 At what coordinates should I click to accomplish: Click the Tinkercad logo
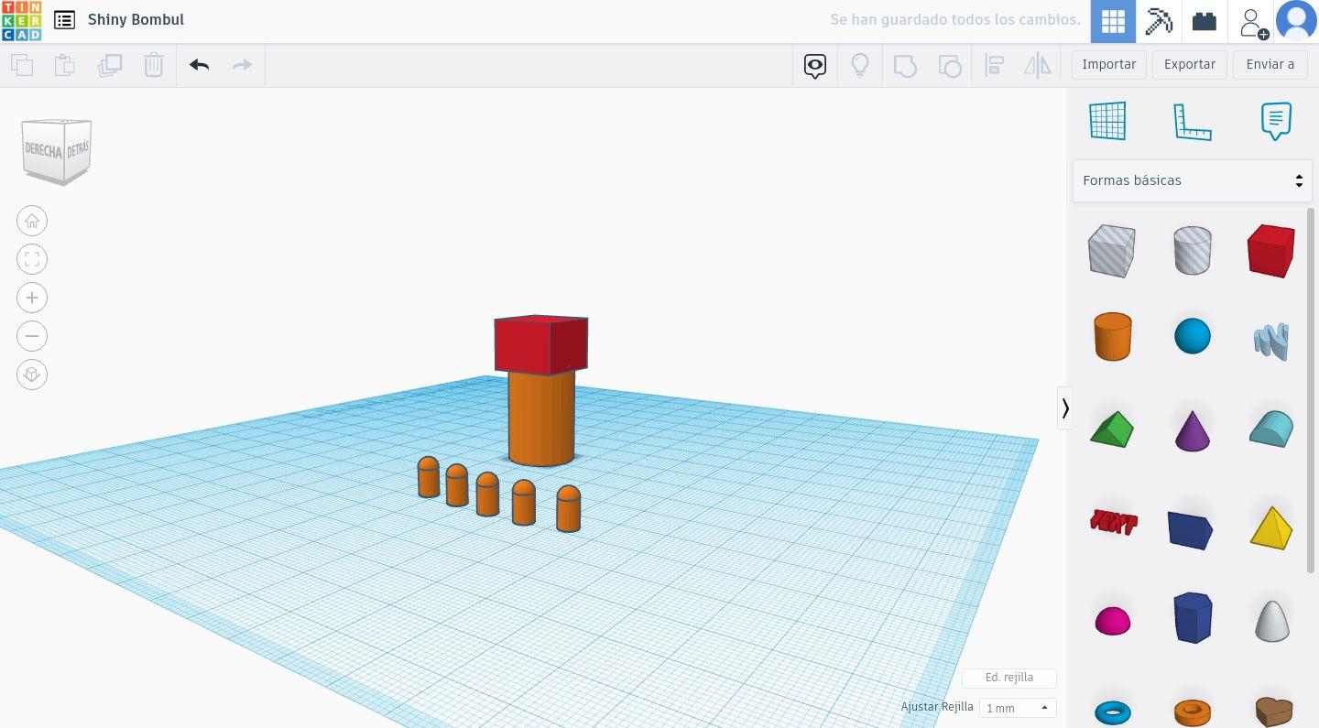pyautogui.click(x=21, y=21)
